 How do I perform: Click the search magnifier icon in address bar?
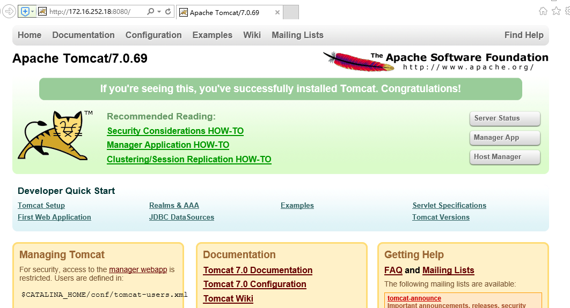pos(150,12)
